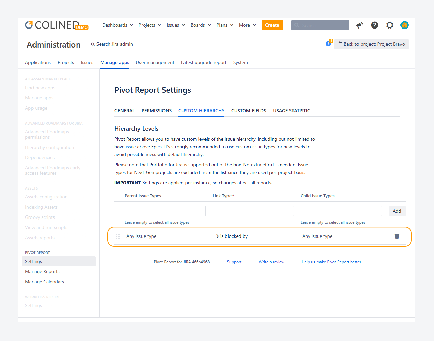
Task: Expand the Plans dropdown menu
Action: (225, 25)
